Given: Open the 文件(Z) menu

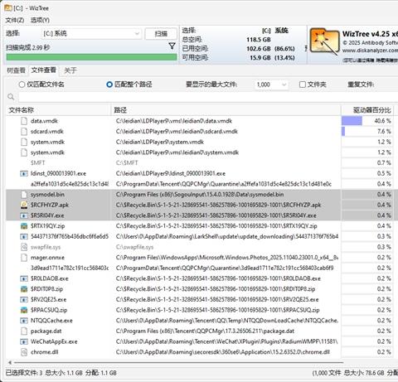Looking at the screenshot, I should point(15,20).
